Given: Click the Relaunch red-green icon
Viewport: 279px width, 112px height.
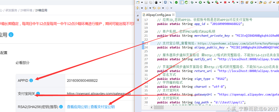Looking at the screenshot, I should point(233,2).
